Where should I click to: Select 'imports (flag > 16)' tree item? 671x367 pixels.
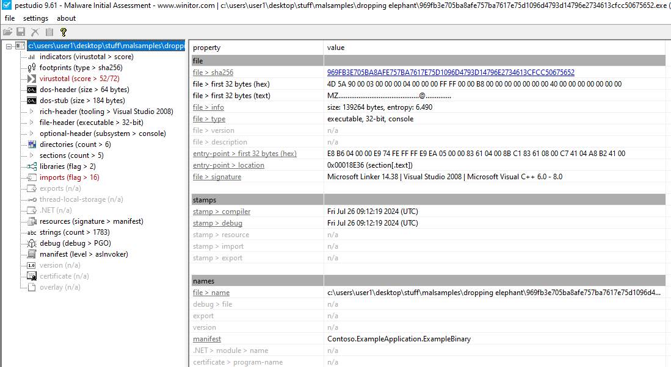[70, 177]
